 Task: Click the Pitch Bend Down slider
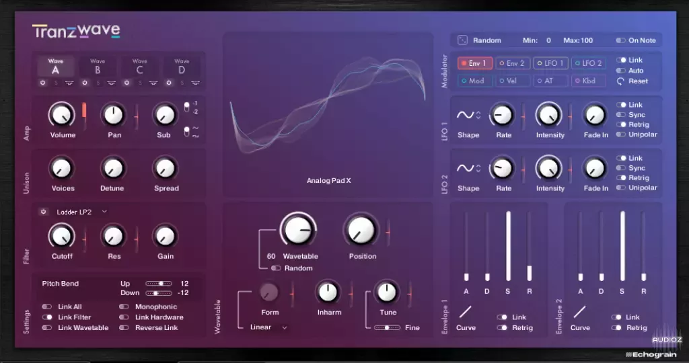[159, 293]
